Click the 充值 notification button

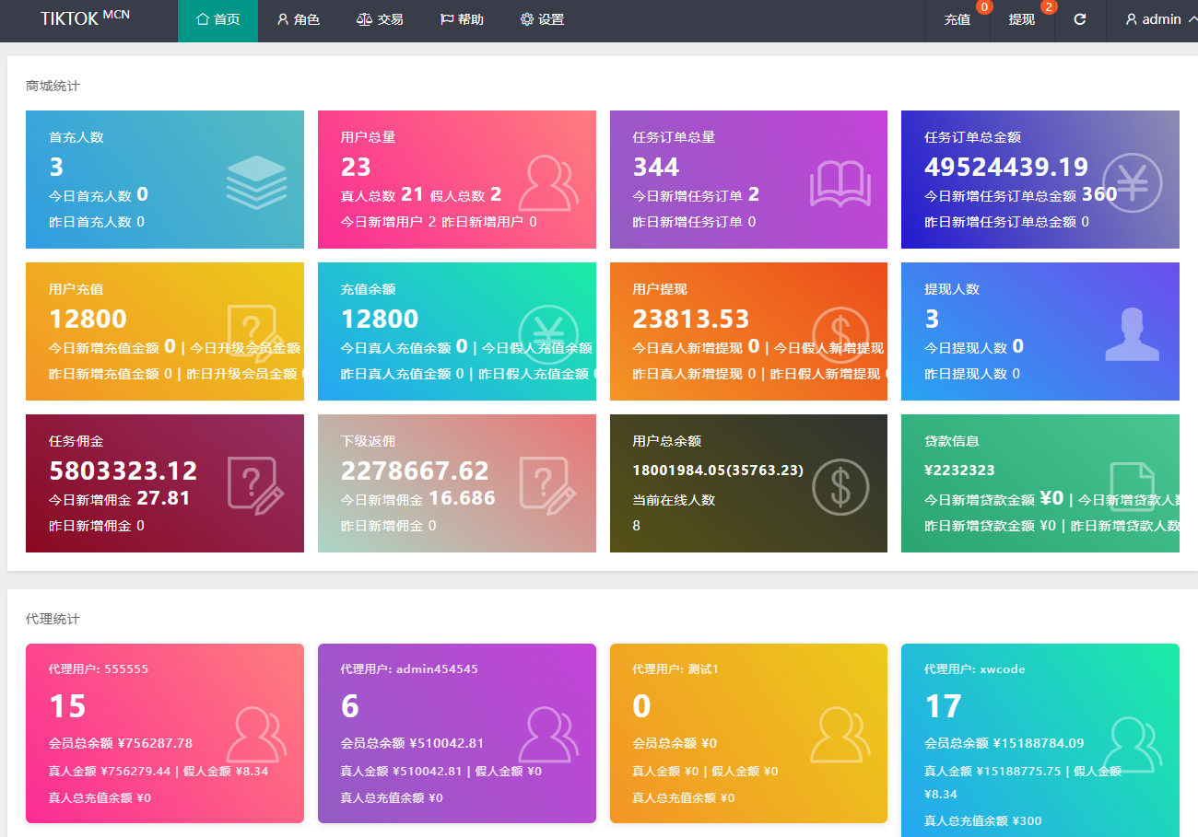[957, 19]
